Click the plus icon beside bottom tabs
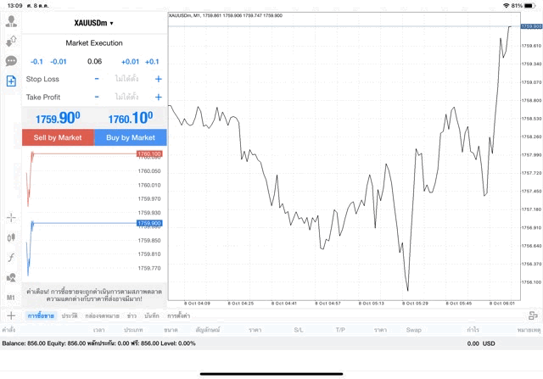Image resolution: width=543 pixels, height=379 pixels. (x=11, y=315)
